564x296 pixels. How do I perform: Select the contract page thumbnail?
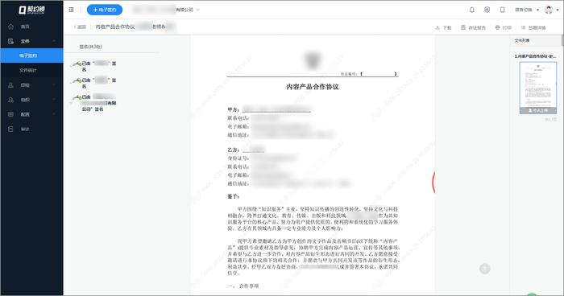click(538, 88)
